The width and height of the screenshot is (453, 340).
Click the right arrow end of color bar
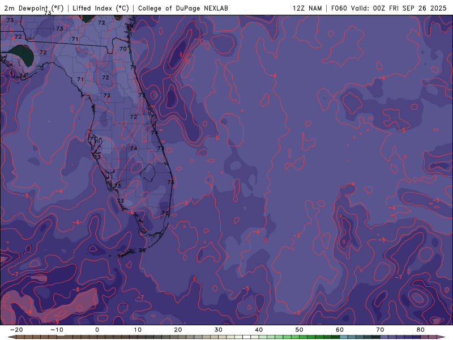click(442, 337)
